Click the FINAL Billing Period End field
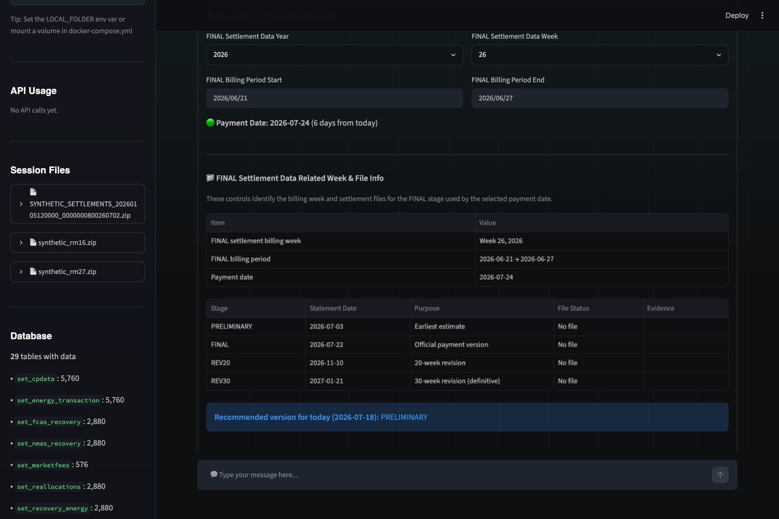This screenshot has height=519, width=779. (x=600, y=98)
